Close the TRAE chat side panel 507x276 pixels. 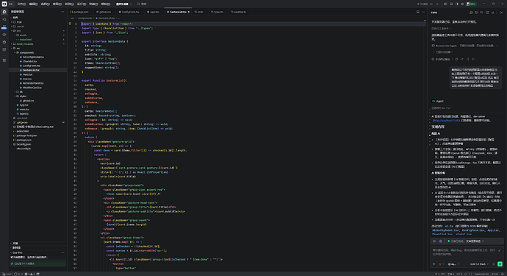pos(502,13)
